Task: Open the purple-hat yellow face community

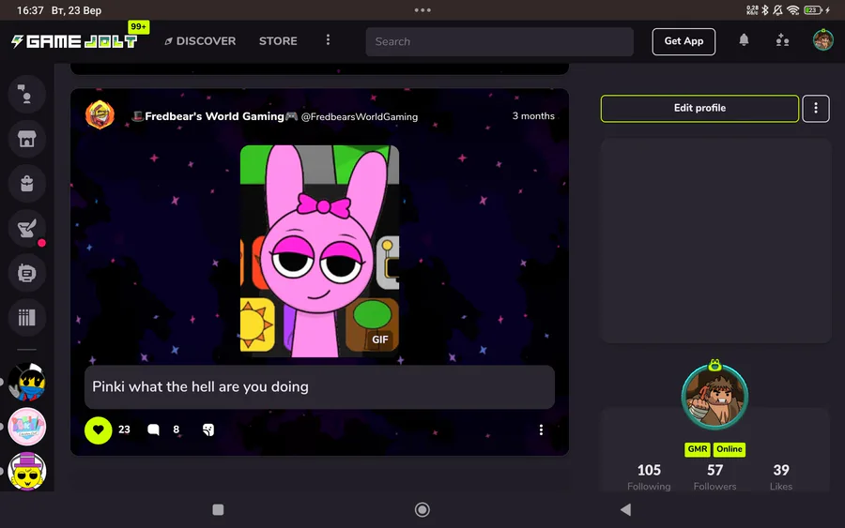Action: [26, 472]
